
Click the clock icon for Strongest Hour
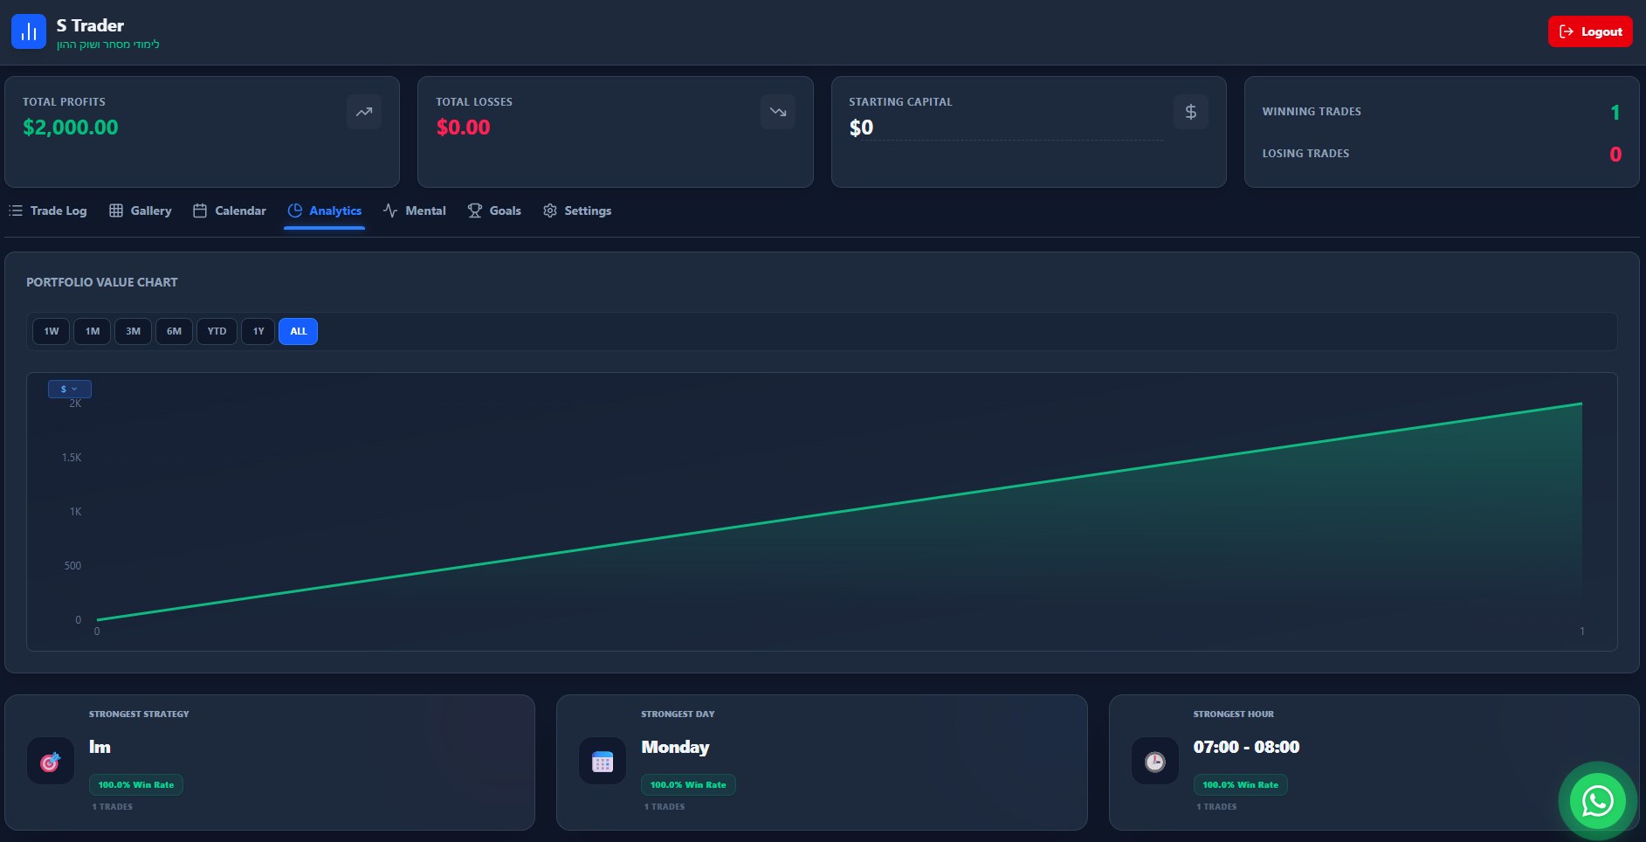coord(1155,762)
